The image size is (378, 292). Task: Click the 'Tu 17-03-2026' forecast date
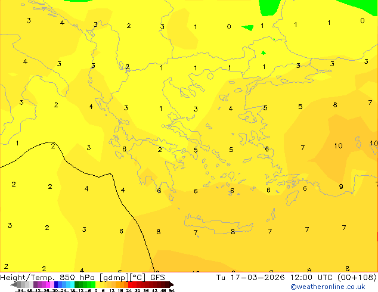tap(250, 278)
